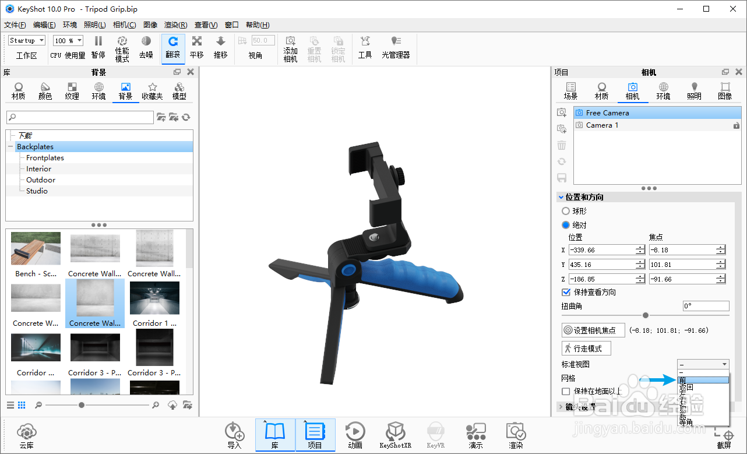Switch library thumbnails to list view
The height and width of the screenshot is (454, 747).
10,405
